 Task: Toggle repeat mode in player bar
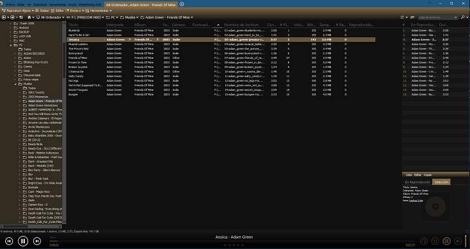424,241
